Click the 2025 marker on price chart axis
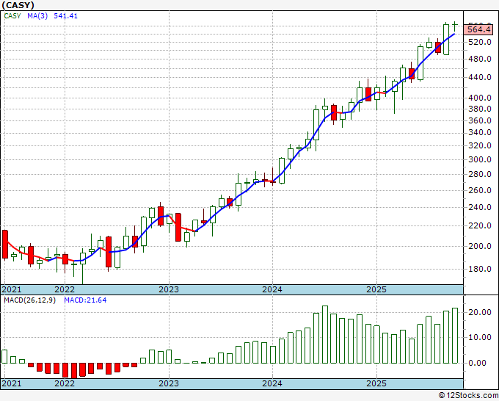The height and width of the screenshot is (401, 499). [x=376, y=289]
